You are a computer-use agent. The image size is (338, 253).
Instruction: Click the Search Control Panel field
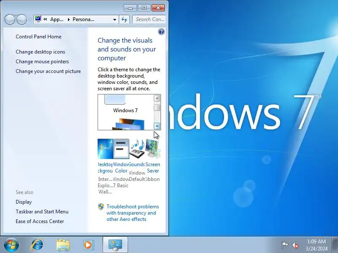coord(149,19)
